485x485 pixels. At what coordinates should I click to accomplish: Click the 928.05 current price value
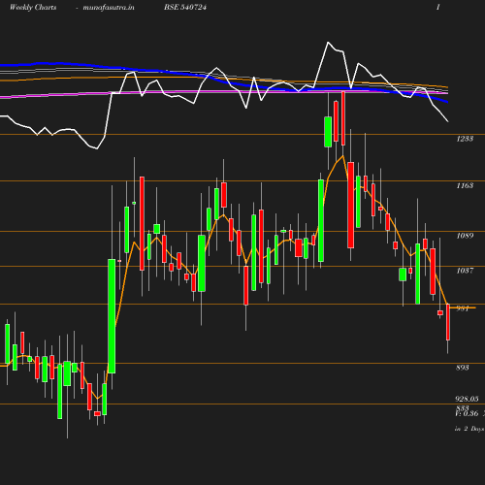pos(467,399)
